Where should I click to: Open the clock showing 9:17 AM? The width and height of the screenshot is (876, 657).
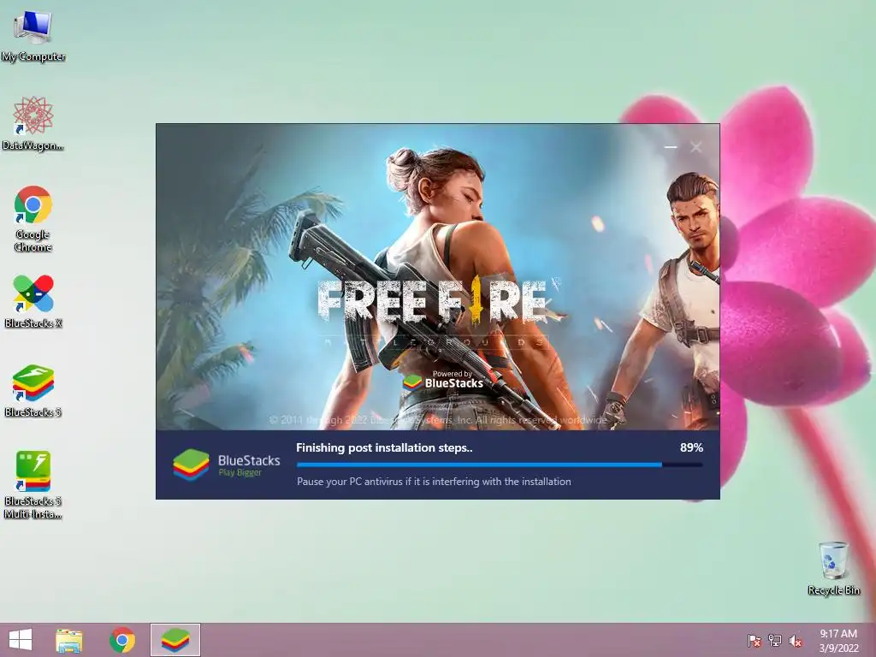point(838,640)
